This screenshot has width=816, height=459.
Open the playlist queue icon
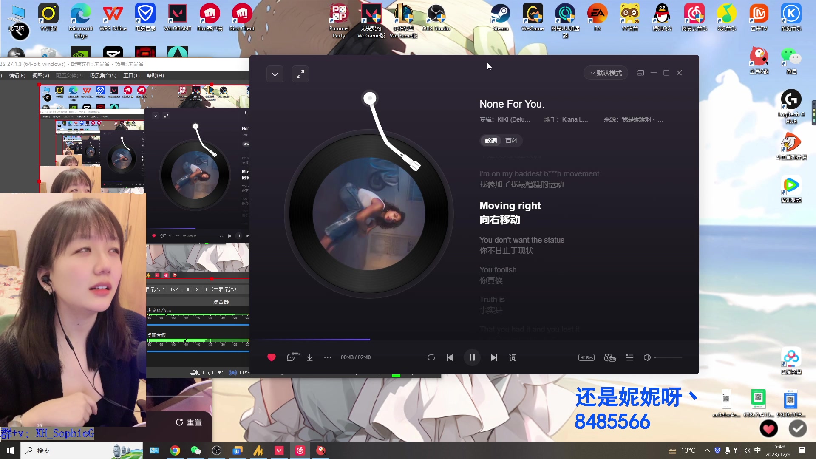tap(630, 357)
